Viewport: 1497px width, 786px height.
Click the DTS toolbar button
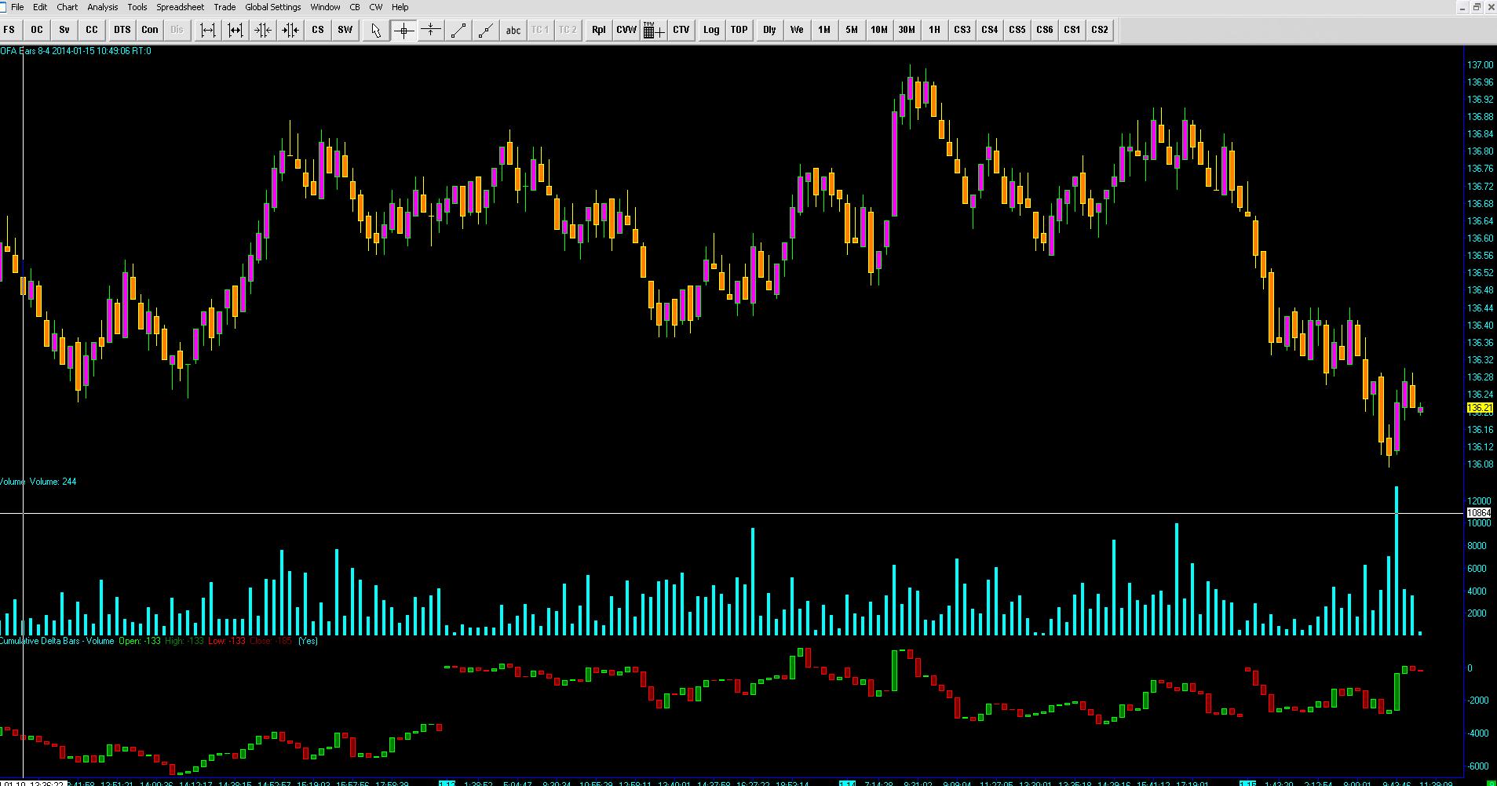point(122,30)
